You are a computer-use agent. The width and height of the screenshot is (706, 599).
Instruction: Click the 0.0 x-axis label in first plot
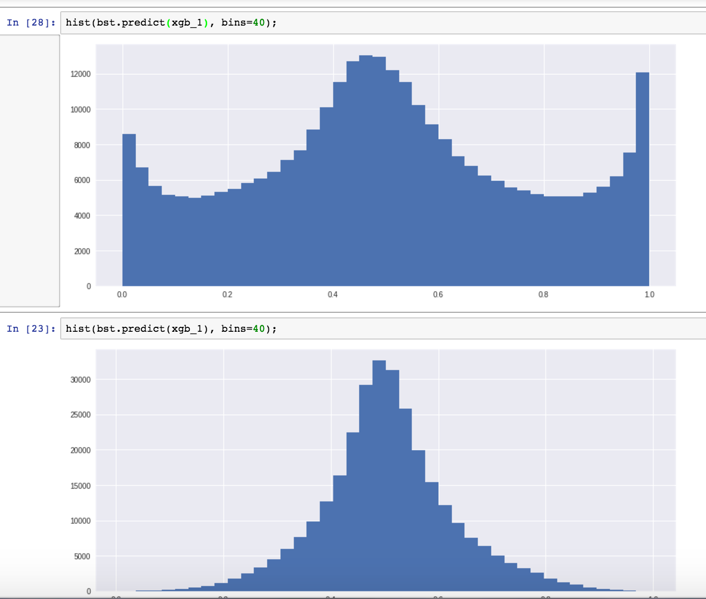click(x=122, y=294)
